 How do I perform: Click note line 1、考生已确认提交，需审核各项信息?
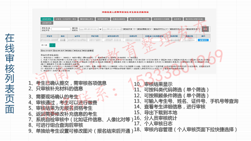pos(68,83)
